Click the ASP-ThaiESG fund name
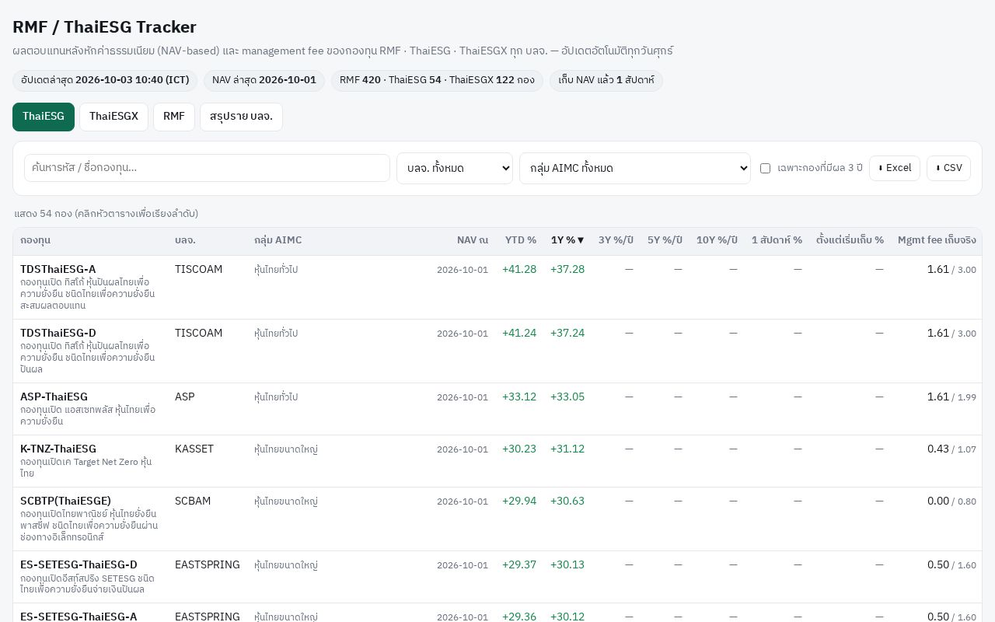Screen dimensions: 995x622 pos(54,397)
